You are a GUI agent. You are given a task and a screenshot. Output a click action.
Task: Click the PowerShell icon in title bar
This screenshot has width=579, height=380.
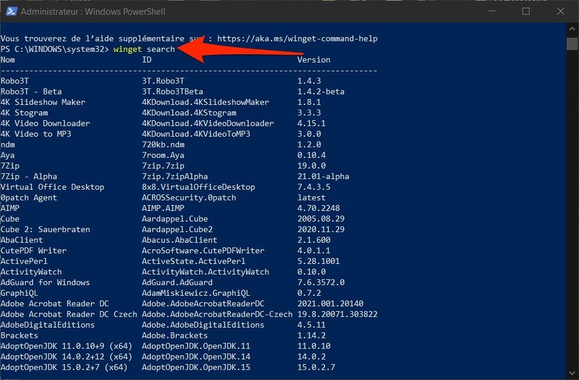(11, 11)
